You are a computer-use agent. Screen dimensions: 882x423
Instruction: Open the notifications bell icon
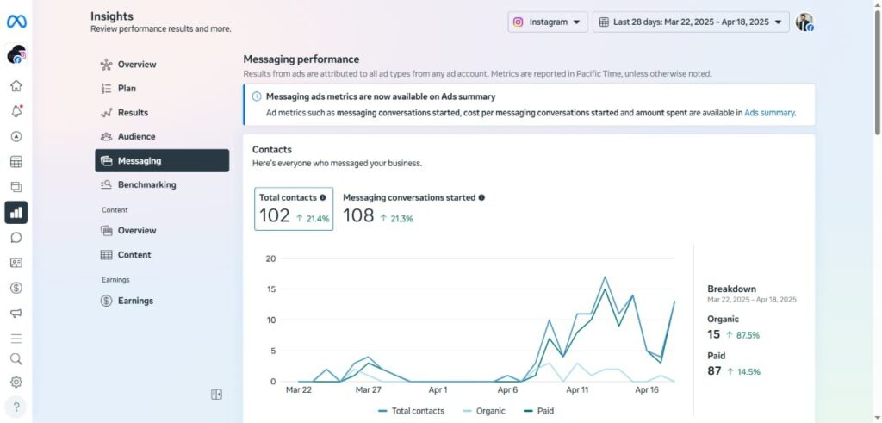16,111
